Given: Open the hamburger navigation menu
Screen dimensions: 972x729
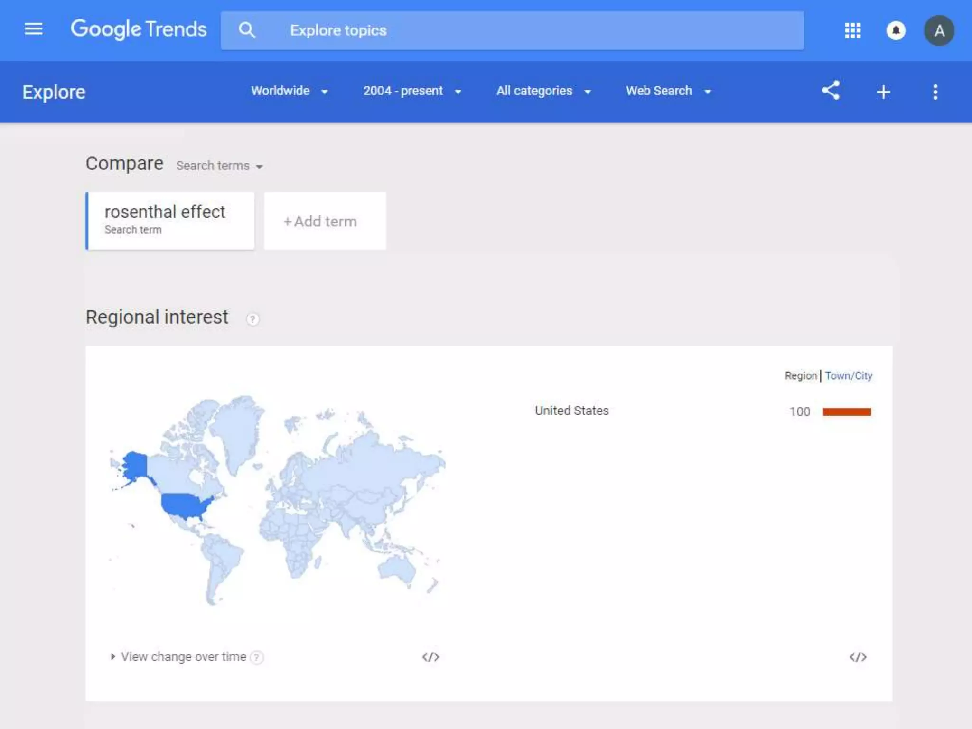Looking at the screenshot, I should pos(33,29).
